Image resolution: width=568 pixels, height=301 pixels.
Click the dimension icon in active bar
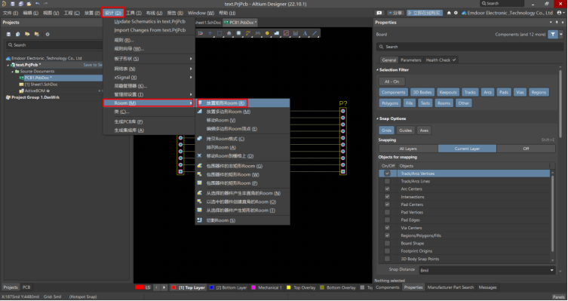(296, 33)
